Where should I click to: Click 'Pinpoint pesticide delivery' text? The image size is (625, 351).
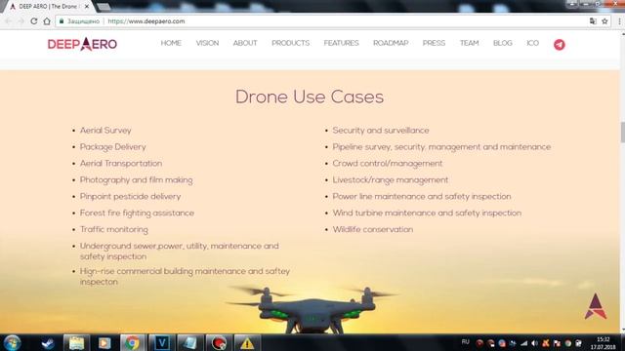(x=130, y=197)
